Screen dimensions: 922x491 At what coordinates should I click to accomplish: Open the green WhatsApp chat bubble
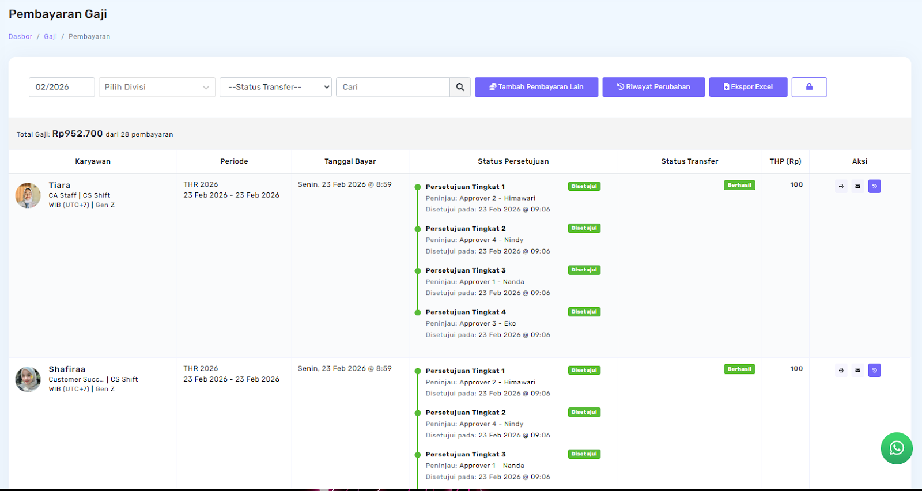pos(896,448)
